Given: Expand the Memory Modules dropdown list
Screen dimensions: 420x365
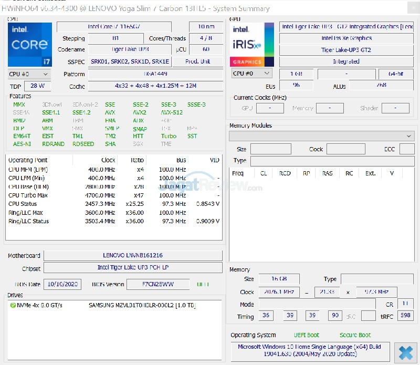Looking at the screenshot, I should [x=322, y=136].
